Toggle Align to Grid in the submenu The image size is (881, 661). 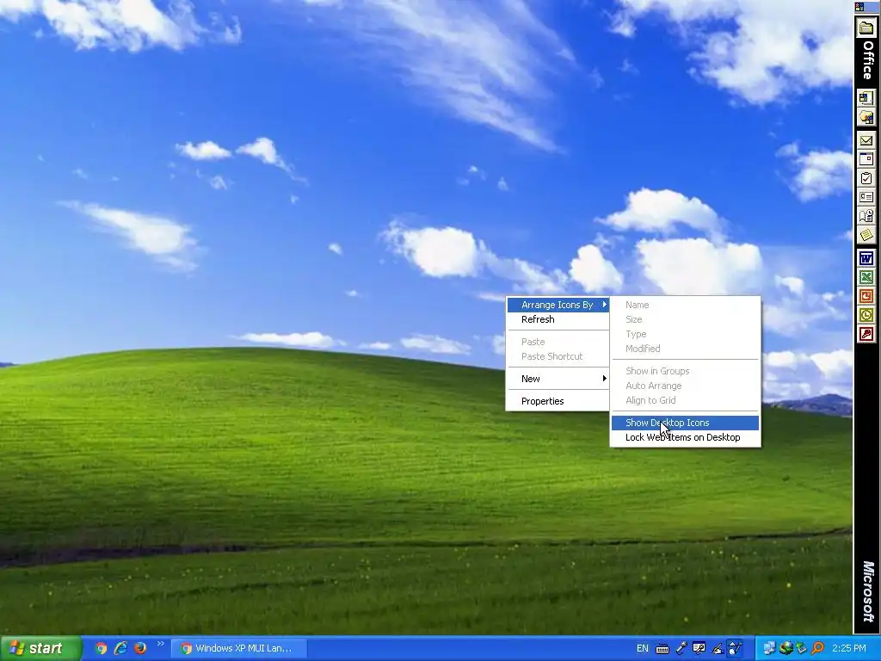pos(685,400)
